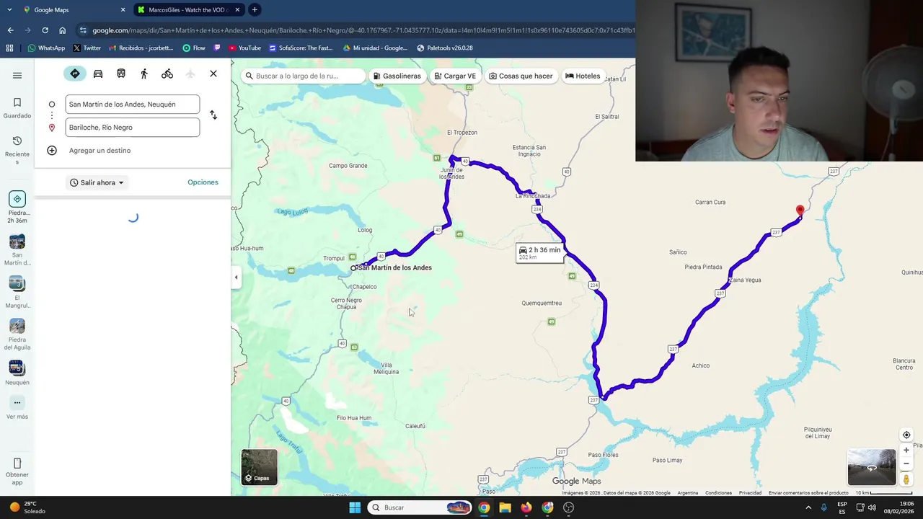Open the Flow bookmark
The image size is (923, 519).
point(194,48)
